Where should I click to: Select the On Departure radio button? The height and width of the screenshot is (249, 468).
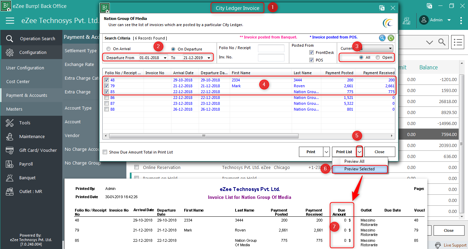coord(173,49)
